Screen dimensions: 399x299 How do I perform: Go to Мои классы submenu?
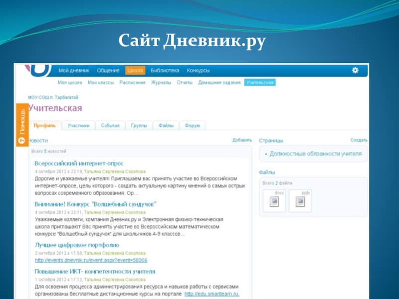[101, 82]
